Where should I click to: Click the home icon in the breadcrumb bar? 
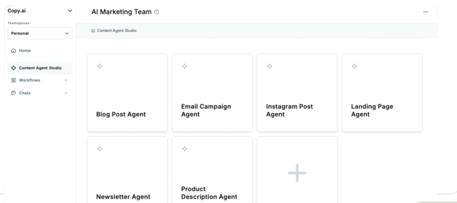[x=93, y=31]
